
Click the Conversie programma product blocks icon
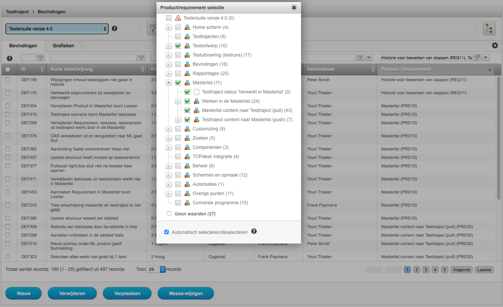pos(187,203)
